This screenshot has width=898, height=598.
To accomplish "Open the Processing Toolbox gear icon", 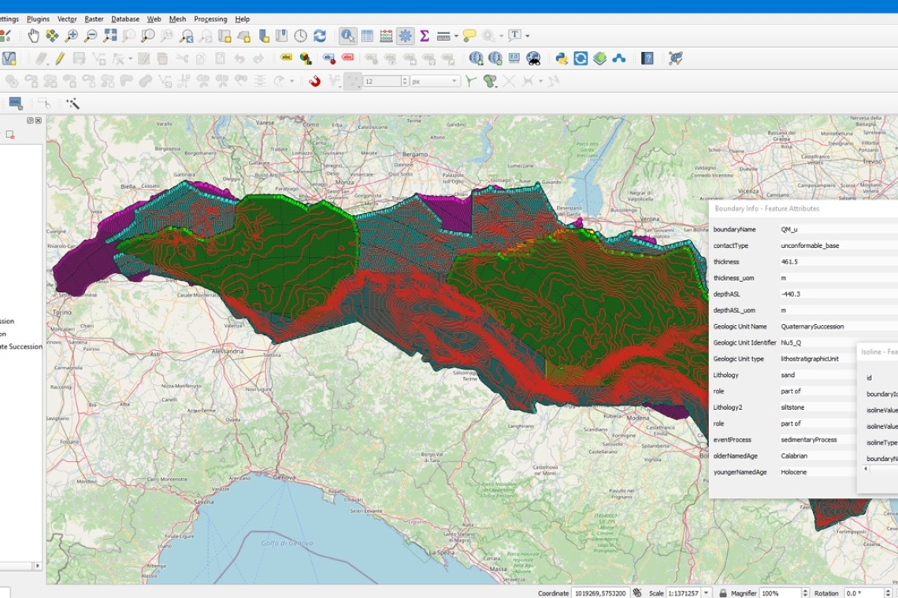I will tap(406, 36).
